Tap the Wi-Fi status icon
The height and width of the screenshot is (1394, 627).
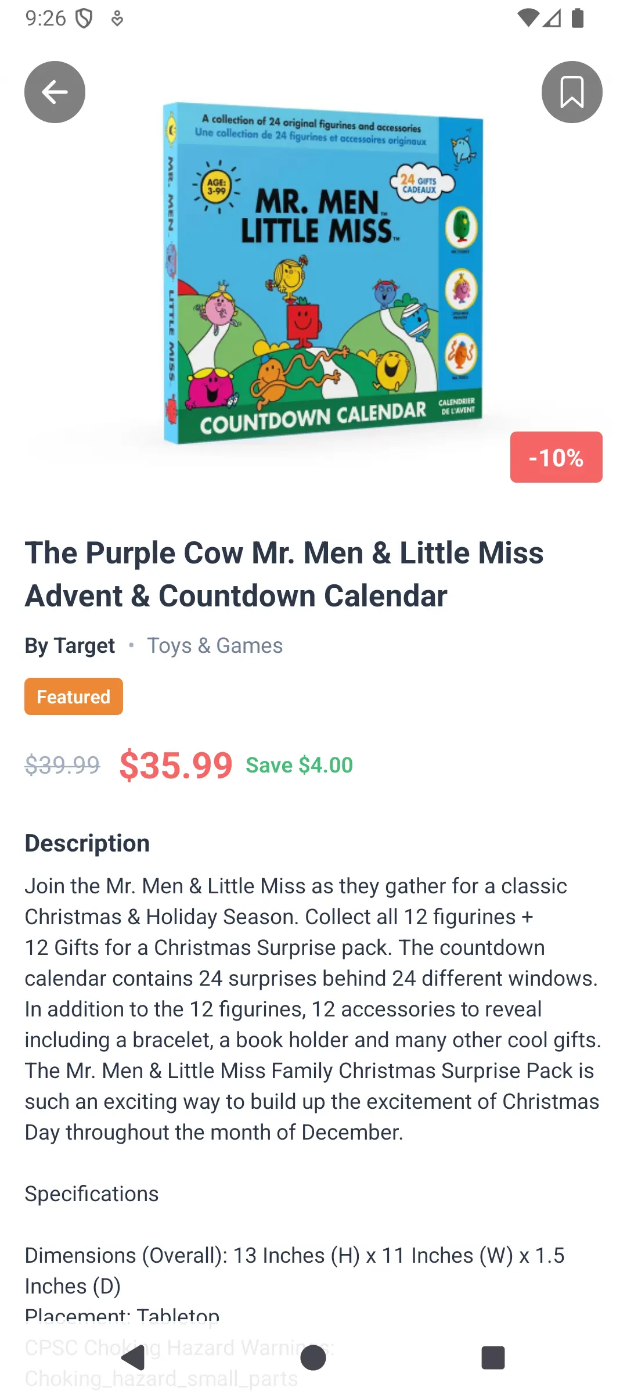tap(527, 18)
